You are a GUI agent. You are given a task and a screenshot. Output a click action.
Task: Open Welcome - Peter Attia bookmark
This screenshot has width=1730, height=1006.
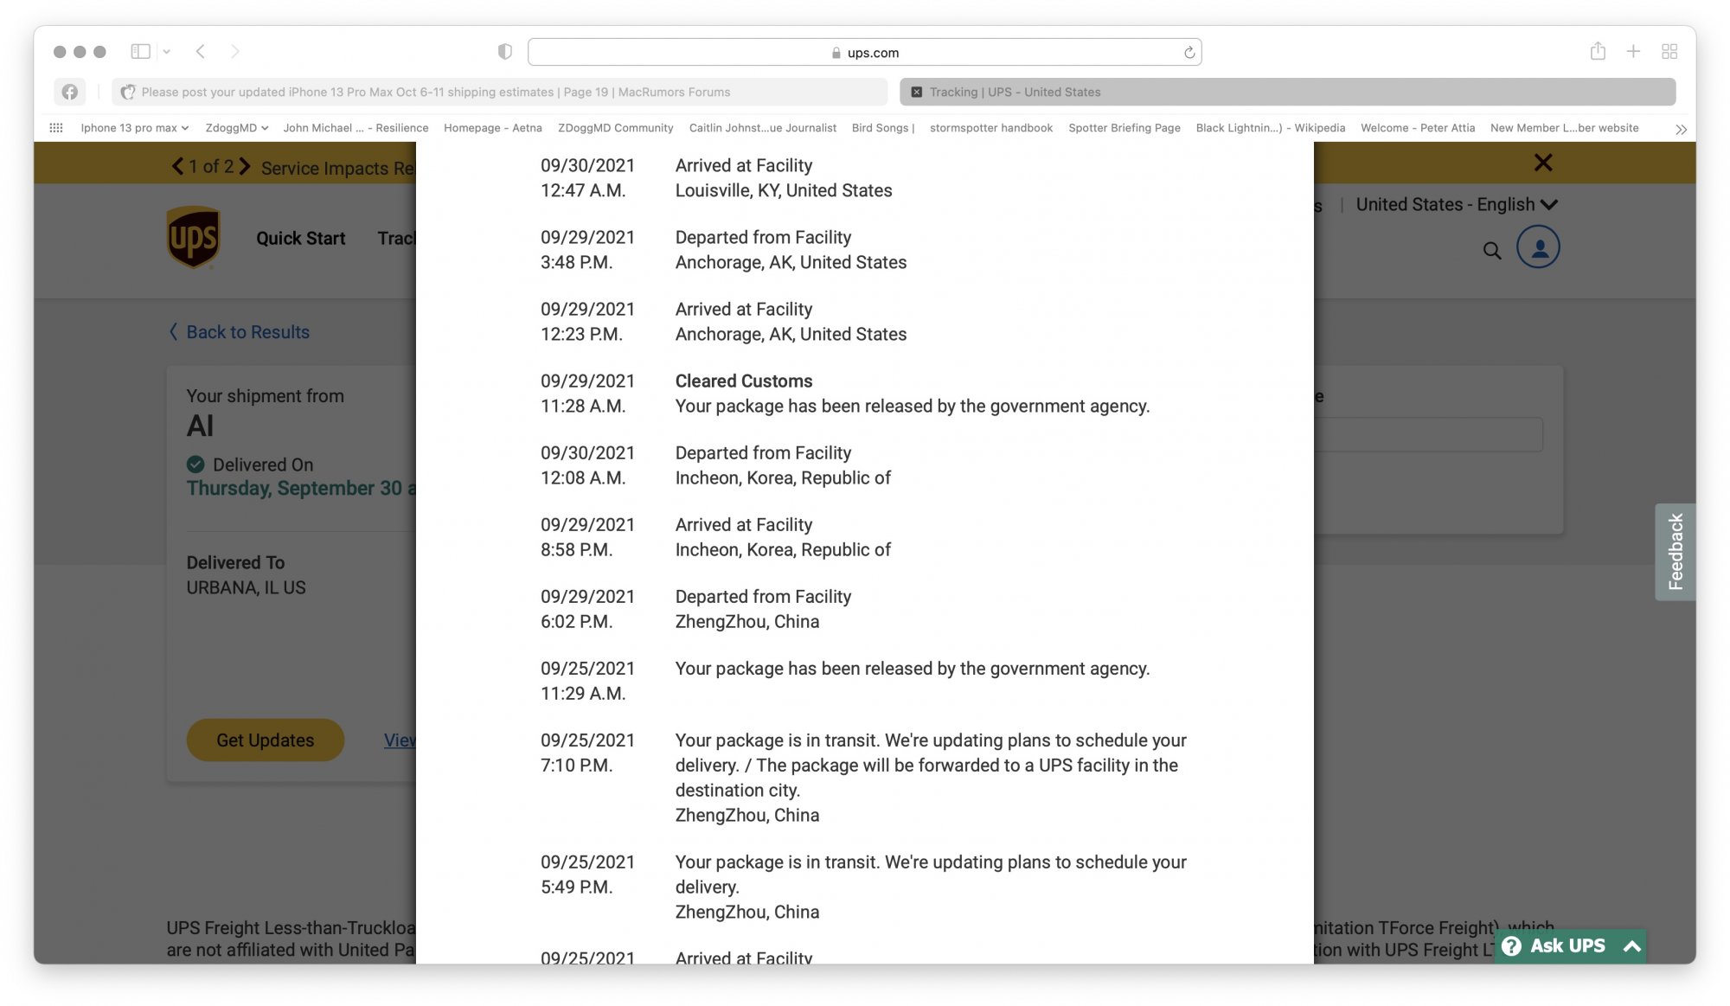coord(1418,128)
